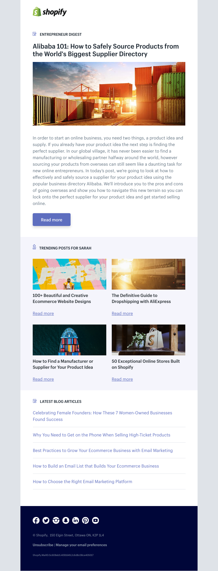This screenshot has height=571, width=218.
Task: Read more under Dropshipping with AliExpress
Action: click(122, 313)
